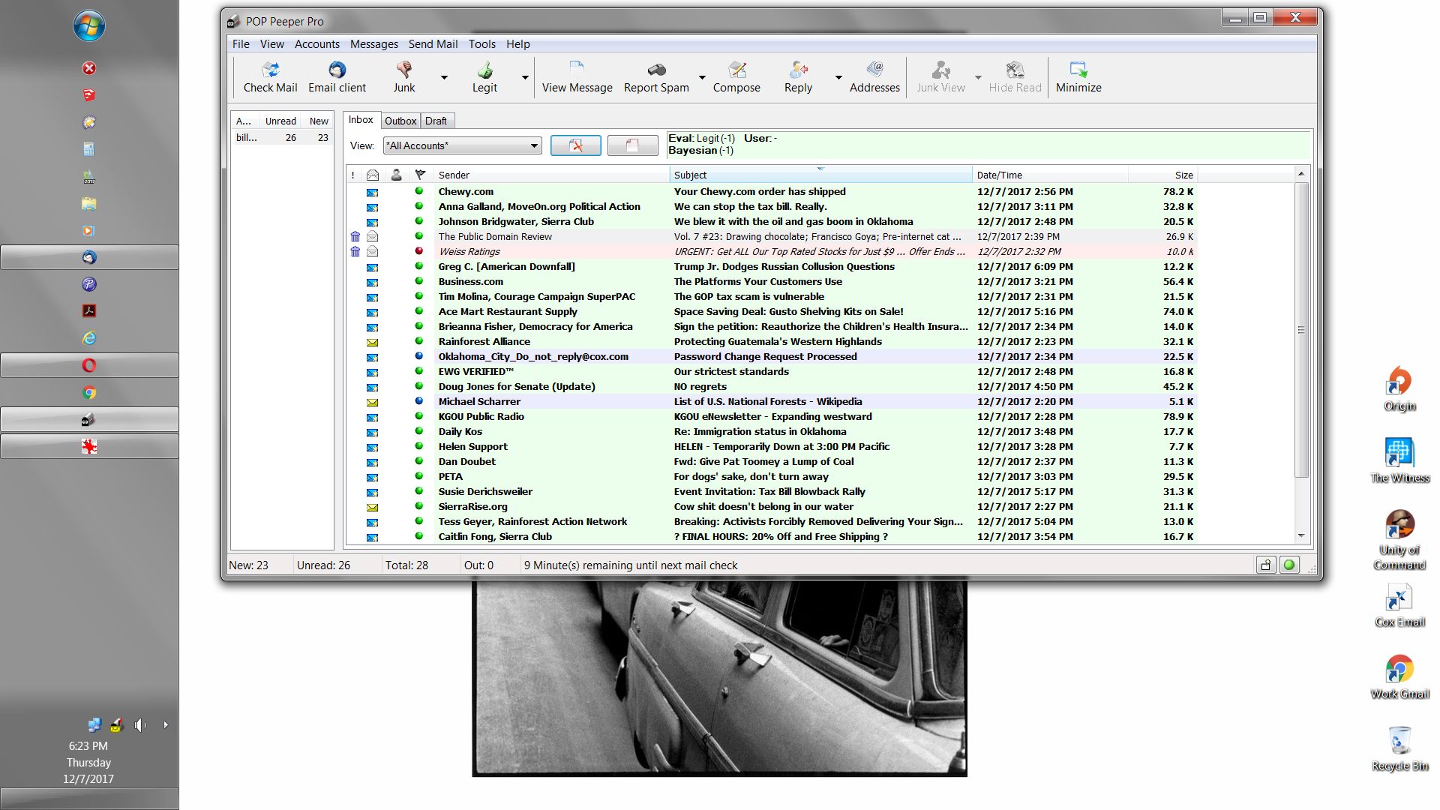Click the blank page button next to delete button
Image resolution: width=1440 pixels, height=810 pixels.
coord(632,145)
